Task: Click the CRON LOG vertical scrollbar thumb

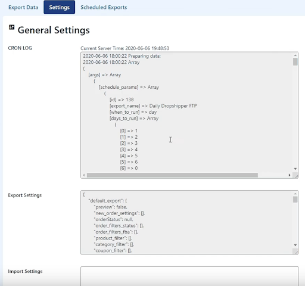Action: (x=295, y=61)
